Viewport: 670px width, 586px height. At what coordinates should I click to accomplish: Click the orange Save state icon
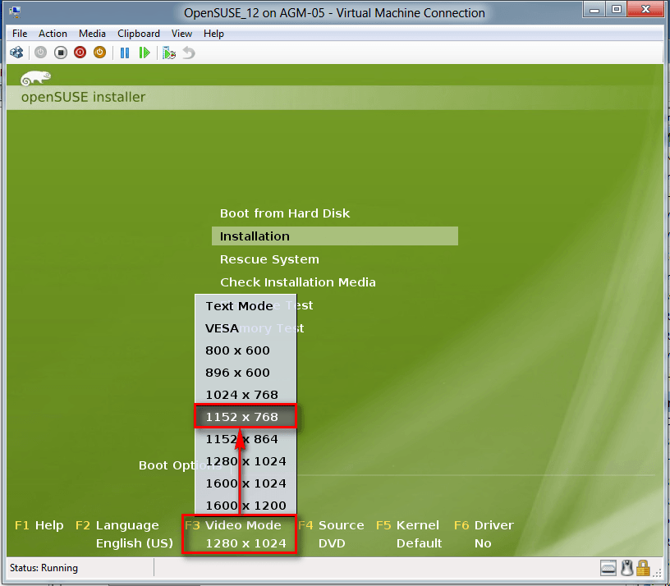(x=99, y=53)
